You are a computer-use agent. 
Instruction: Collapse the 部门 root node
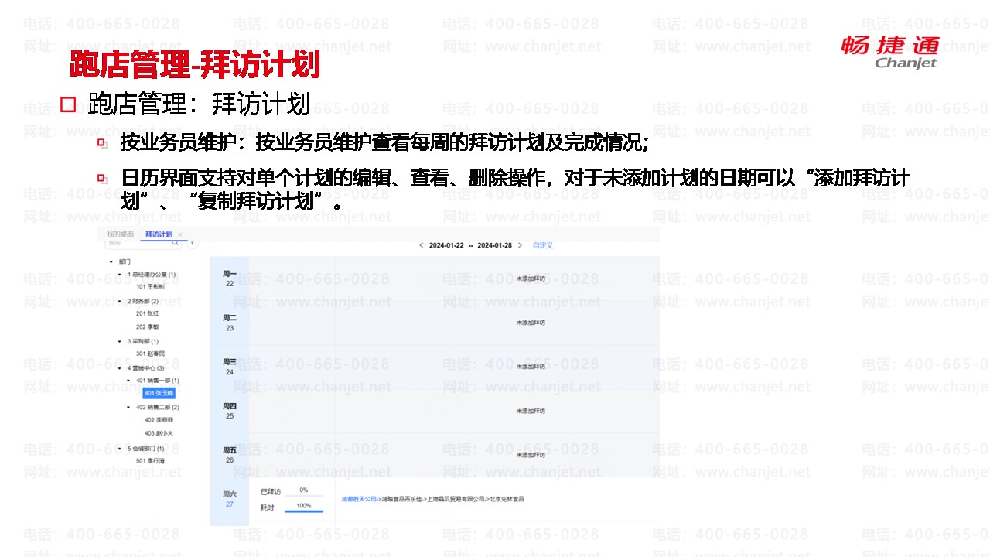click(x=111, y=262)
